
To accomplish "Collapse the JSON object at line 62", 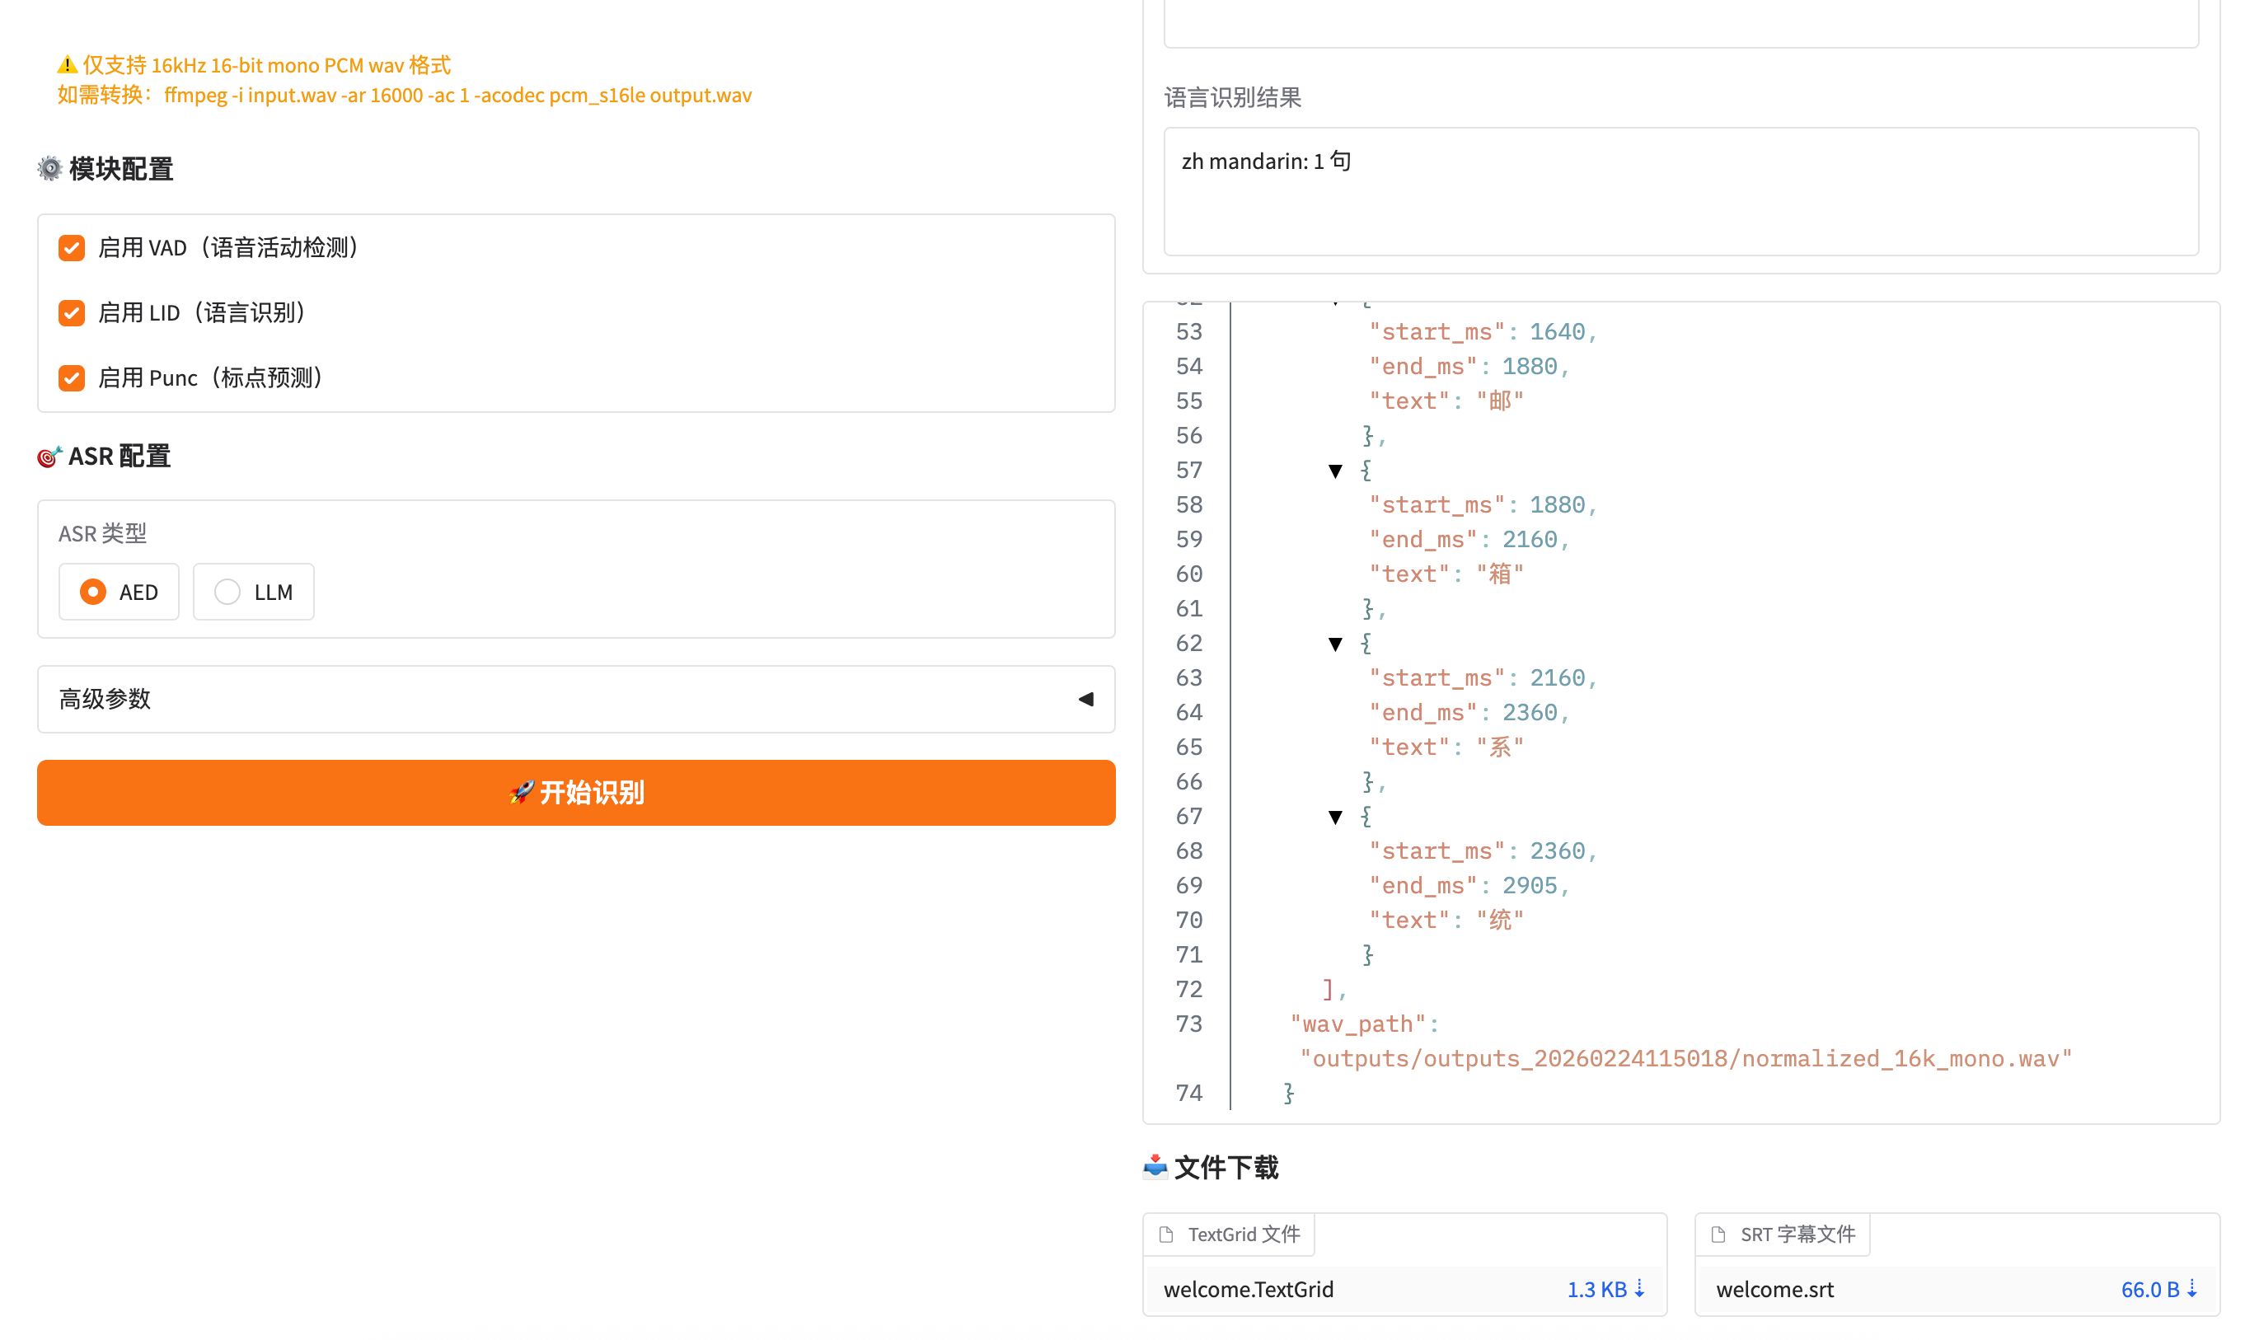I will click(1336, 644).
